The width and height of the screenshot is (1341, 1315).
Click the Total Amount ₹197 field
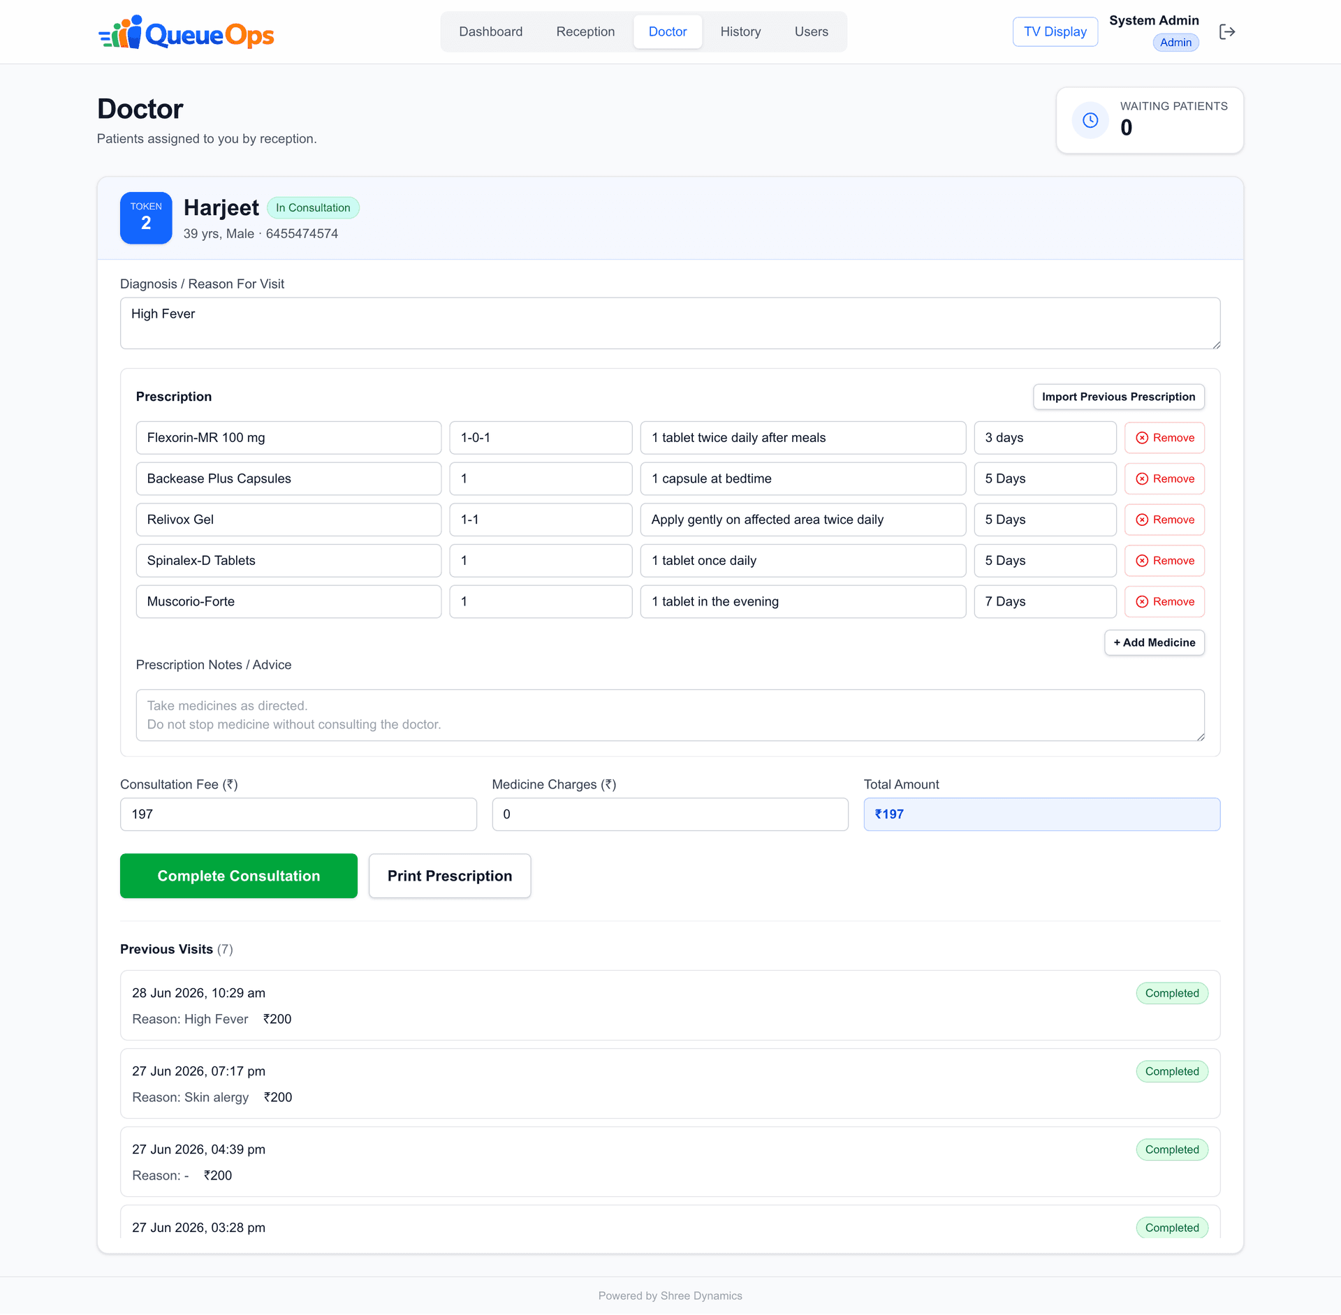tap(1042, 814)
